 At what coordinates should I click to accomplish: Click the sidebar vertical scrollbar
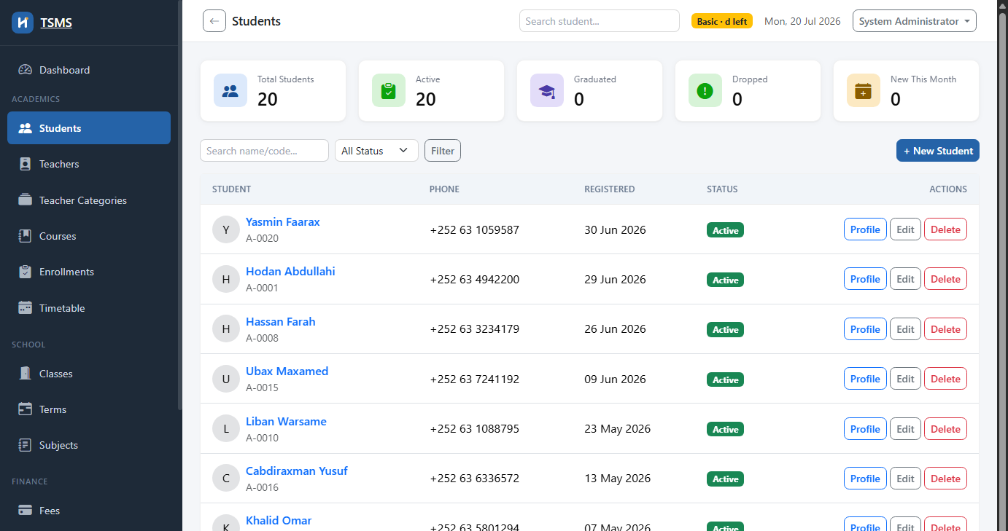click(180, 204)
